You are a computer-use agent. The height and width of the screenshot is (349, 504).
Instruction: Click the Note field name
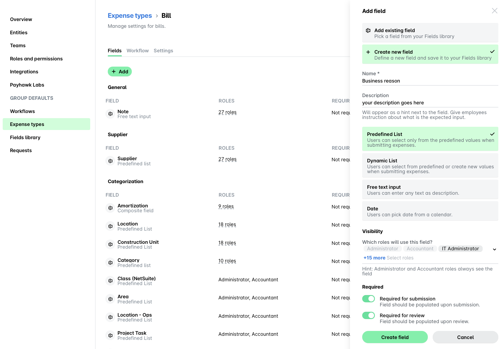click(123, 112)
